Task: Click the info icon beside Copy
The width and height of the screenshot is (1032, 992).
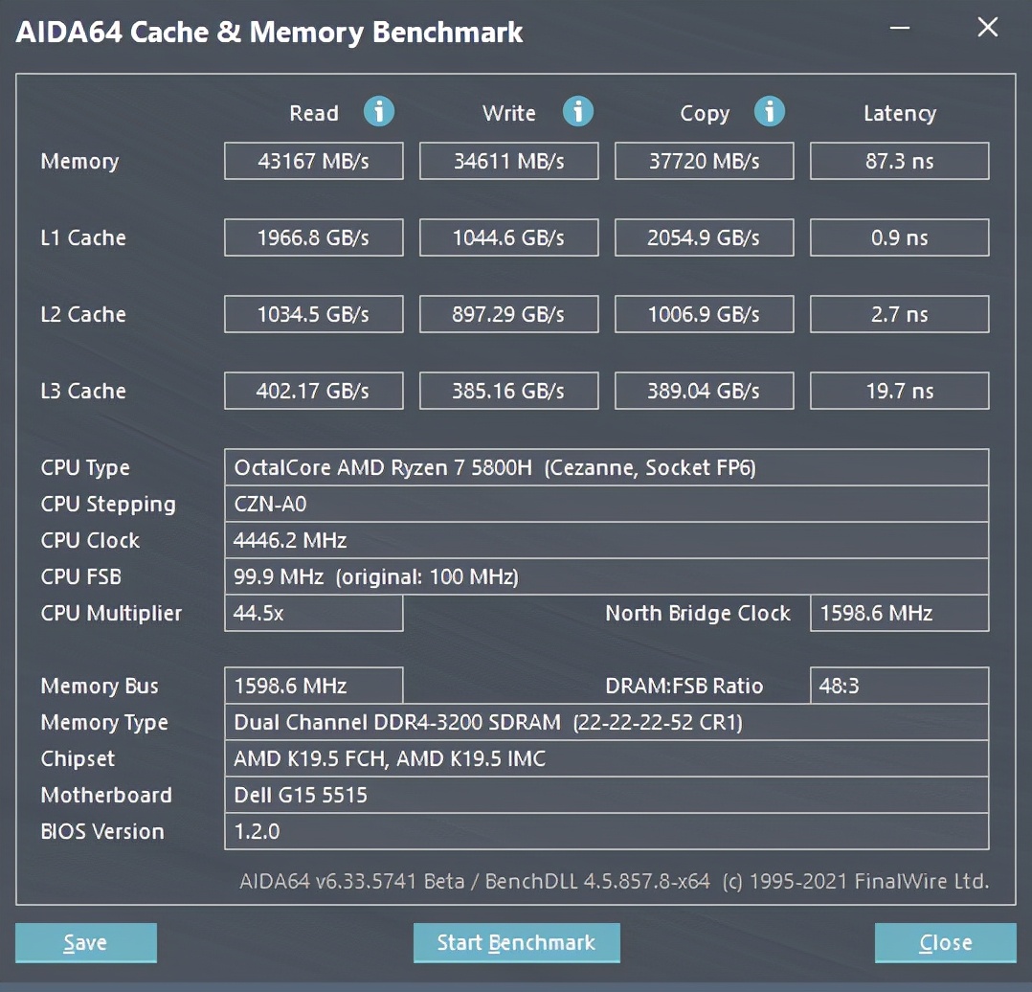Action: [x=769, y=112]
